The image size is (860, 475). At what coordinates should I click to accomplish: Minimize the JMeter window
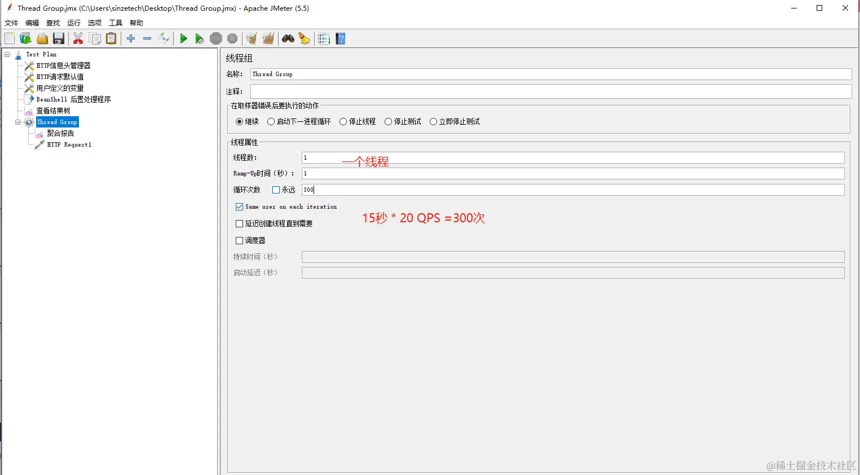point(794,8)
